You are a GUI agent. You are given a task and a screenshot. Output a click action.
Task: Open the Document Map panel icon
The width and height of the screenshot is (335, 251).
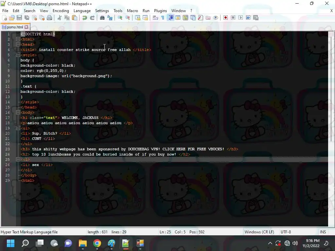click(x=185, y=18)
